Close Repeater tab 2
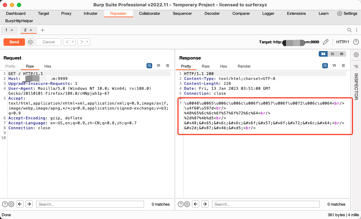This screenshot has height=219, width=361. pyautogui.click(x=31, y=30)
